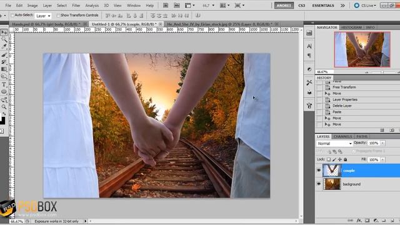Toggle lock all
Image resolution: width=400 pixels, height=225 pixels.
[x=346, y=159]
